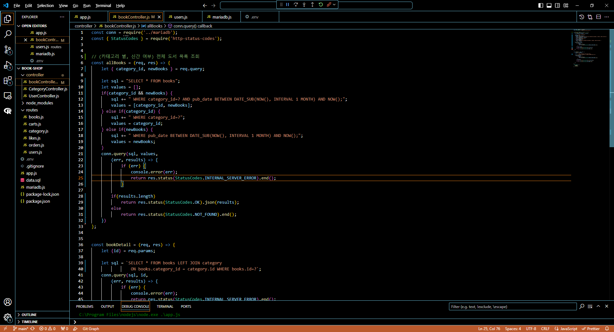Open the Customize Layout menu
The image size is (614, 332).
[566, 5]
